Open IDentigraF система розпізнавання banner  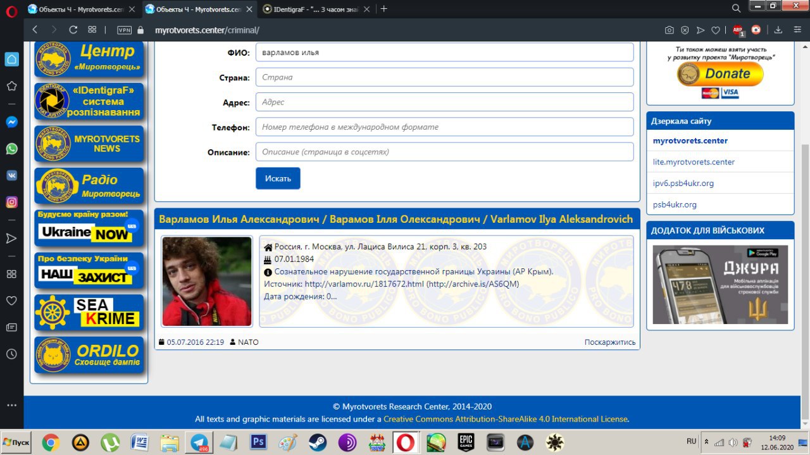[89, 101]
